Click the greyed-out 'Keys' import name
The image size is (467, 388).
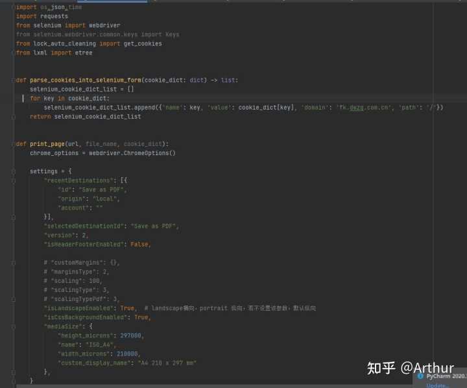pyautogui.click(x=172, y=34)
